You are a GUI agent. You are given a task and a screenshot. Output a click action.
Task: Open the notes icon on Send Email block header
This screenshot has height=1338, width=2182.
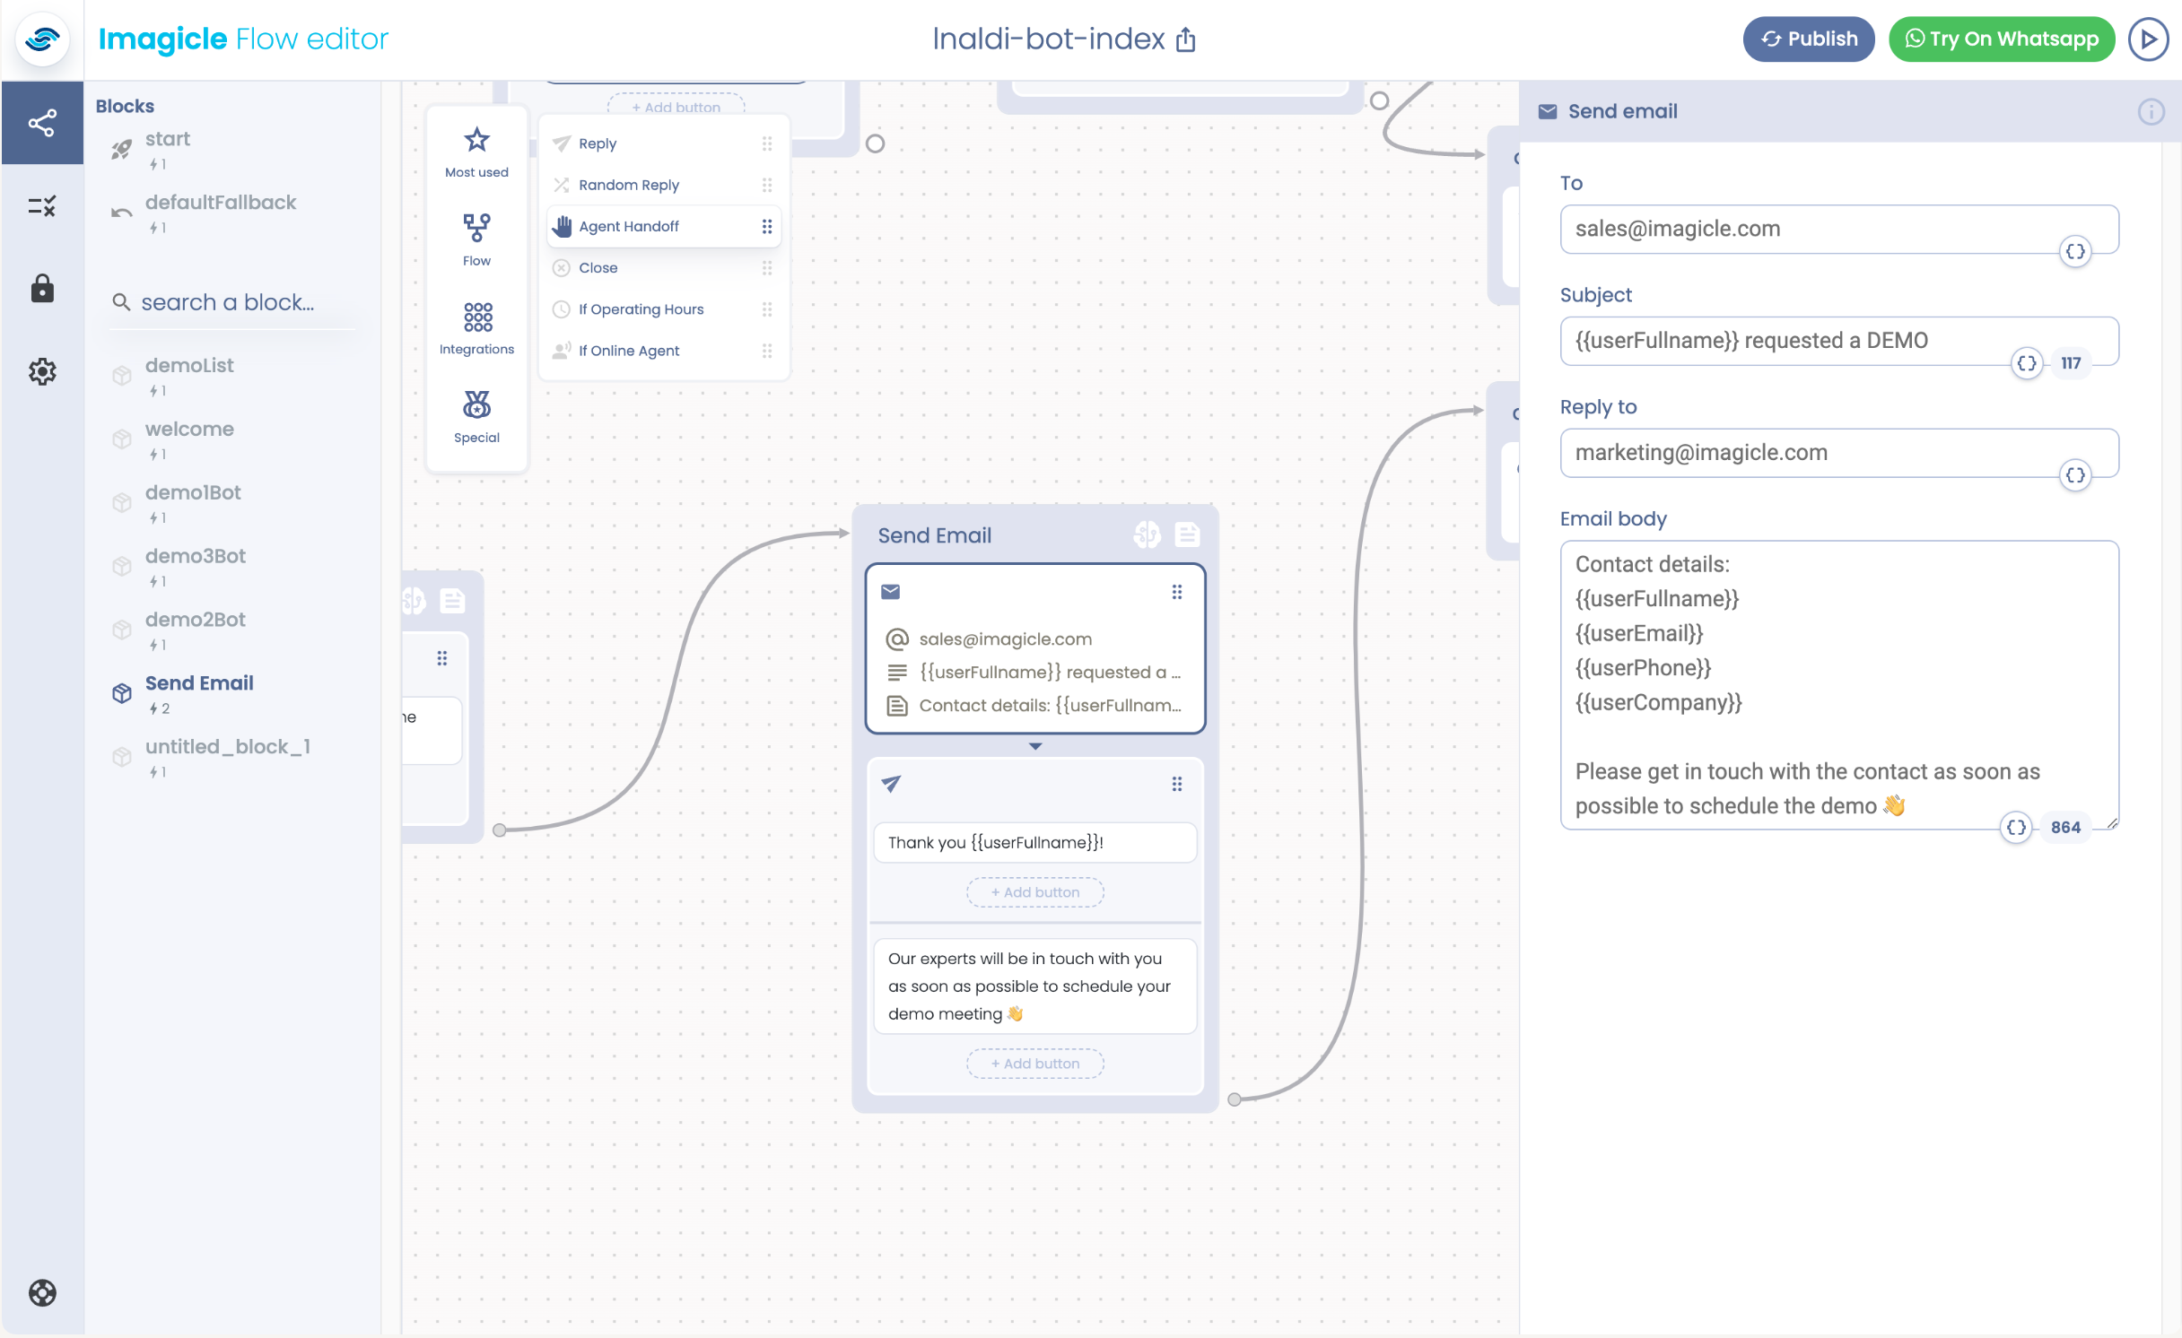pos(1188,534)
